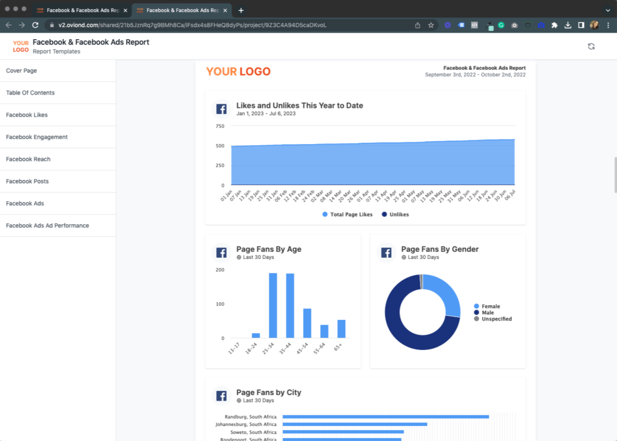Reload the page with the browser refresh icon
The image size is (617, 441).
tap(36, 25)
